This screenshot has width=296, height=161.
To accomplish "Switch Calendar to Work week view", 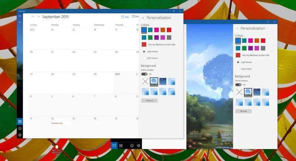I will tap(135, 17).
